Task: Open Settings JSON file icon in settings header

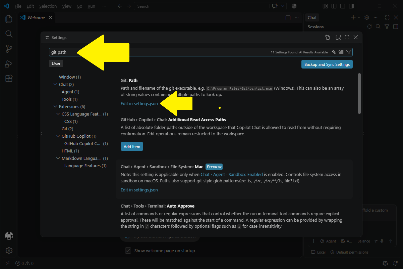Action: coord(328,38)
